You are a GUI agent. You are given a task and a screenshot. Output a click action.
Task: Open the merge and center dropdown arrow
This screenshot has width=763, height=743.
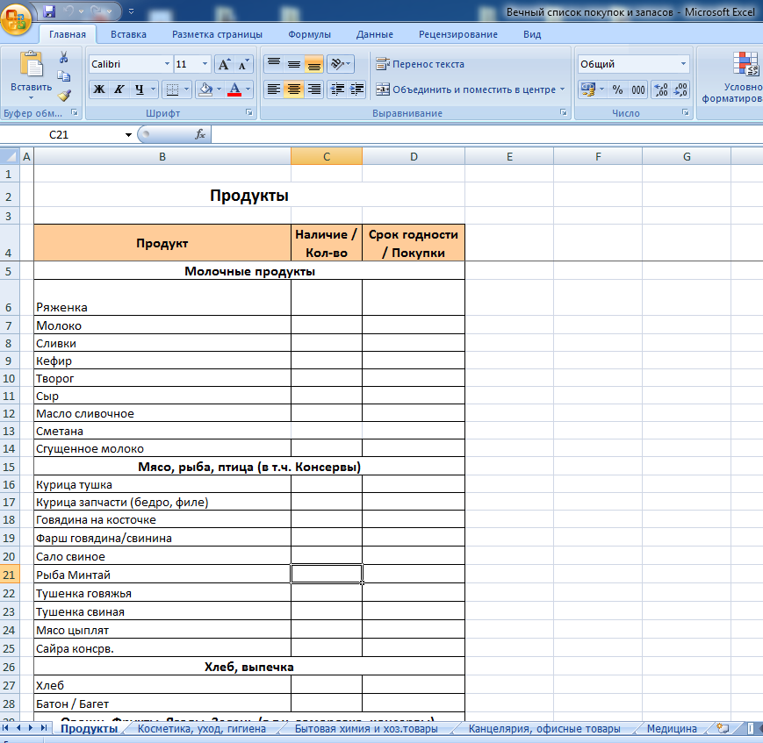point(563,89)
